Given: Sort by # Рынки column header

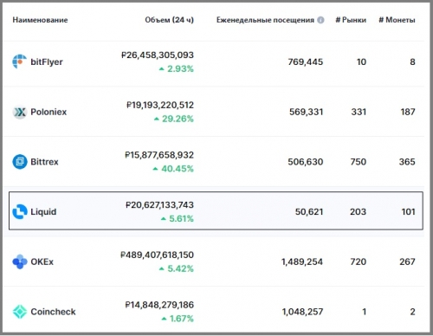Looking at the screenshot, I should coord(351,20).
